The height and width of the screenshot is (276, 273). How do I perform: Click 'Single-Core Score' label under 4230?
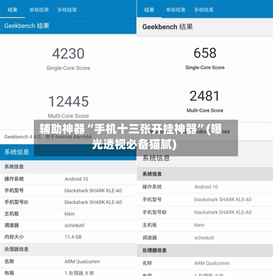[68, 68]
